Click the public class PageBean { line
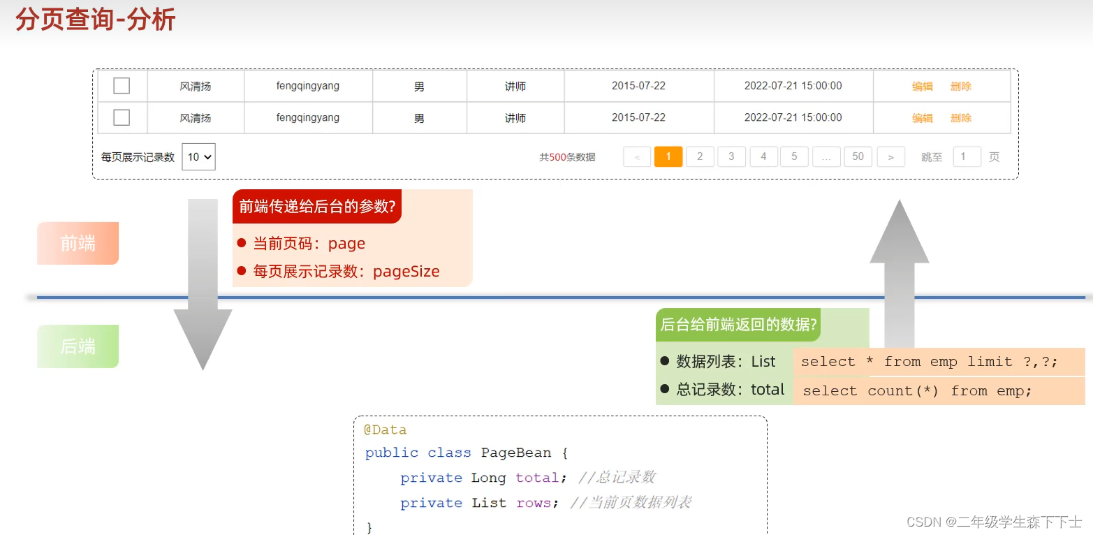Image resolution: width=1093 pixels, height=535 pixels. coord(467,453)
